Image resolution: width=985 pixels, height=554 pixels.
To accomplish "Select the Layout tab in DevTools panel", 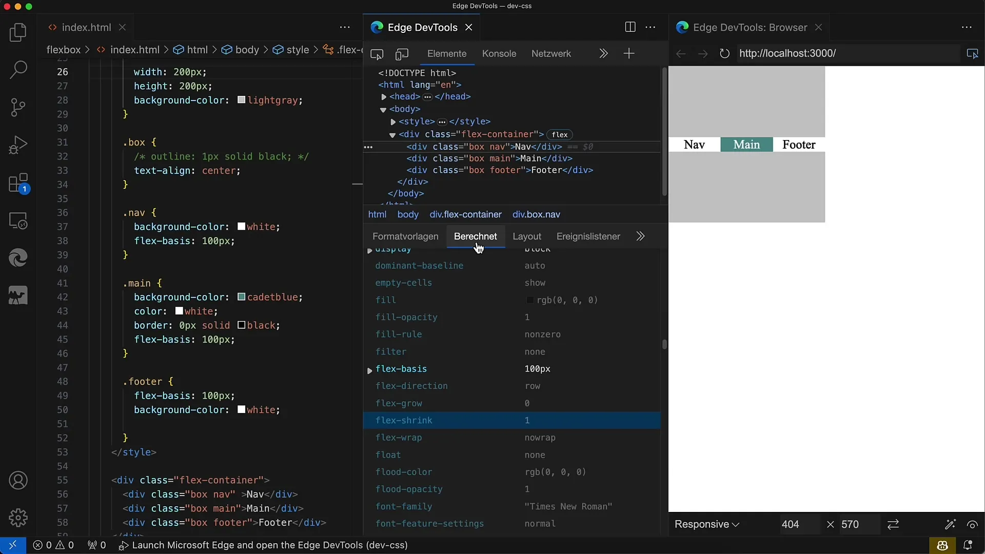I will click(527, 236).
